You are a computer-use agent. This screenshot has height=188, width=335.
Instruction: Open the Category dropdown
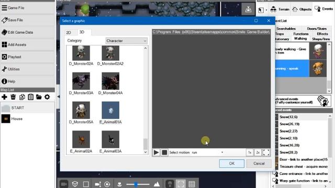point(126,41)
